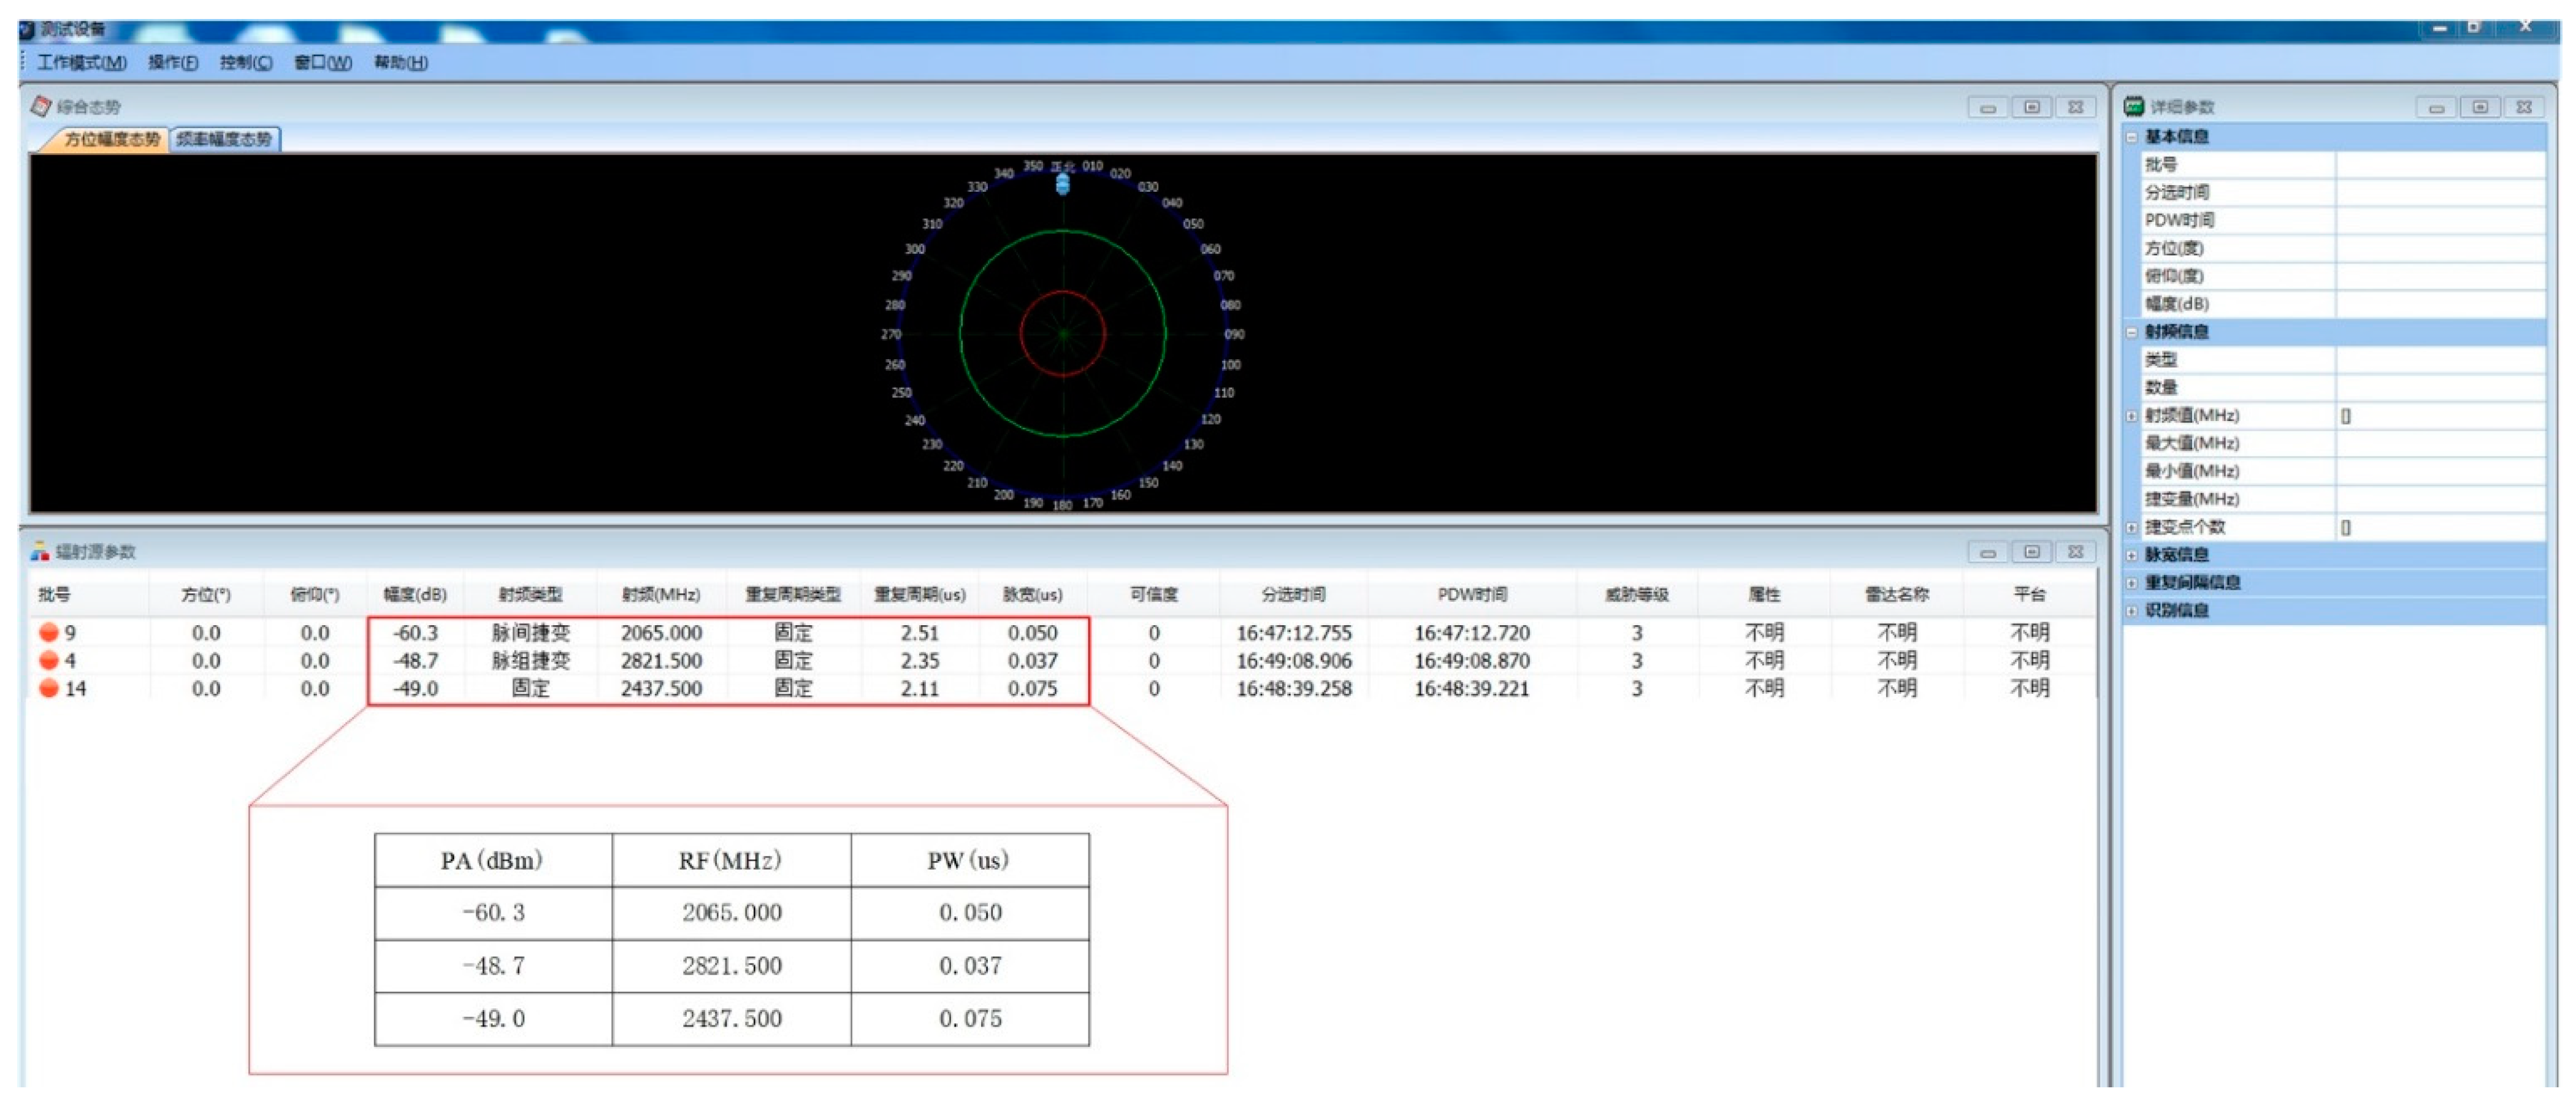This screenshot has height=1102, width=2576.
Task: Click the 批号 value field in details
Action: (2440, 165)
